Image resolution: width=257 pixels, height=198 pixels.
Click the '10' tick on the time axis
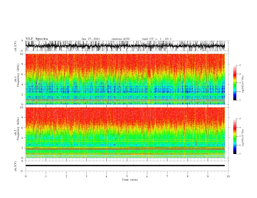click(x=228, y=176)
